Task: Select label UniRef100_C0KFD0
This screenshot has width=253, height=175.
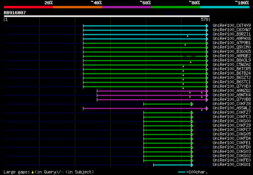Action: pyautogui.click(x=232, y=147)
